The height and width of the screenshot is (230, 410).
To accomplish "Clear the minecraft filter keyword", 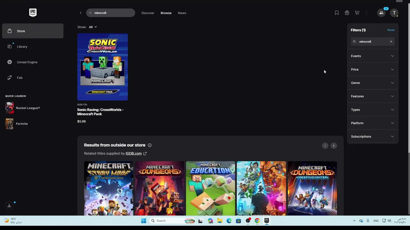I will coord(391,42).
